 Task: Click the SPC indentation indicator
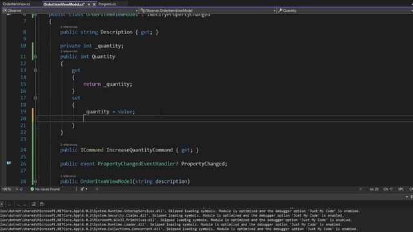401,189
